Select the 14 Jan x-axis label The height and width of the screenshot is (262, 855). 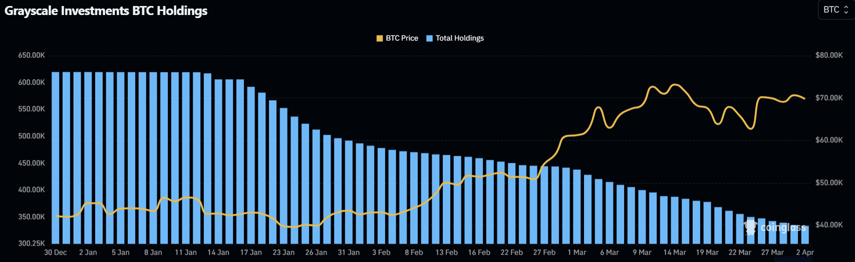218,252
